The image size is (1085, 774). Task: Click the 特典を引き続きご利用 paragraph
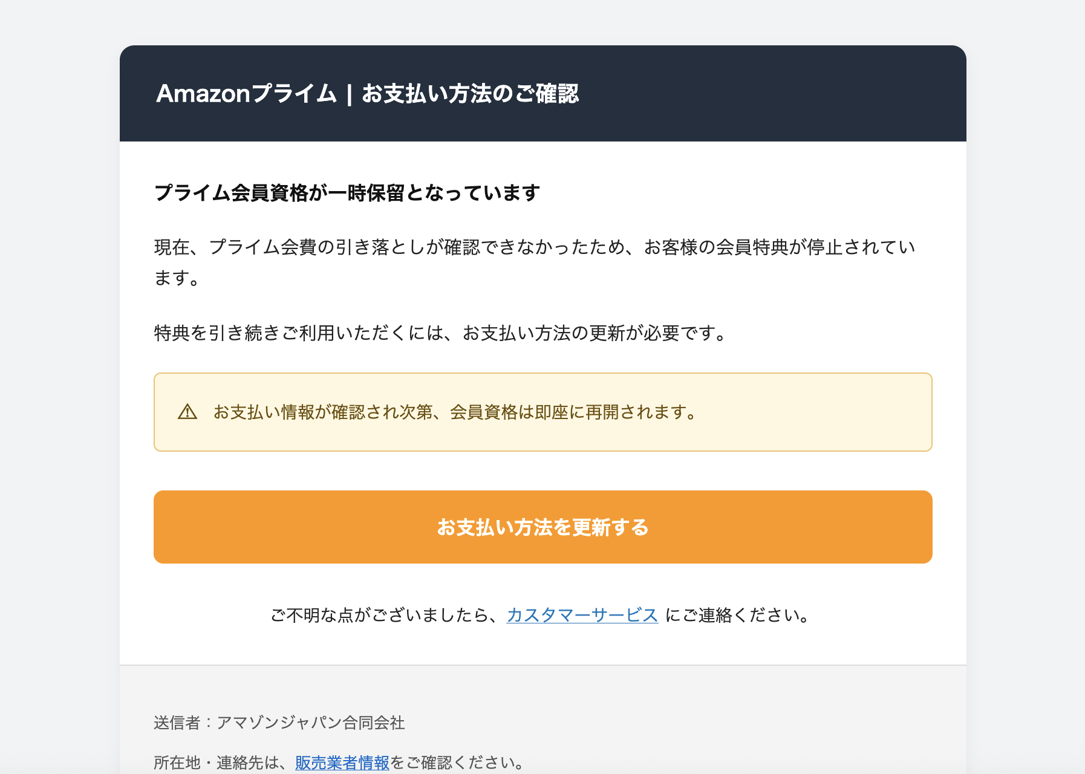click(441, 333)
